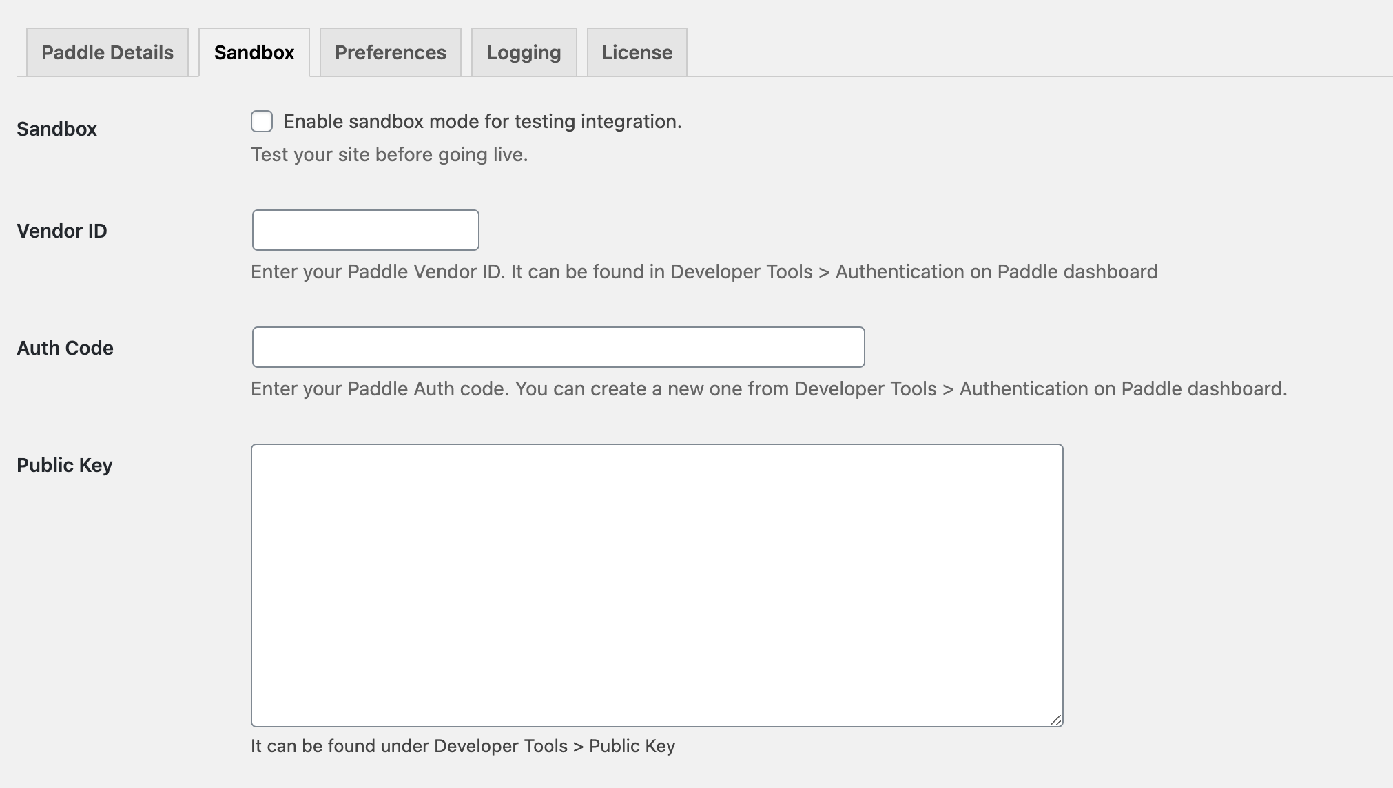The width and height of the screenshot is (1393, 788).
Task: View the License tab
Action: (x=636, y=52)
